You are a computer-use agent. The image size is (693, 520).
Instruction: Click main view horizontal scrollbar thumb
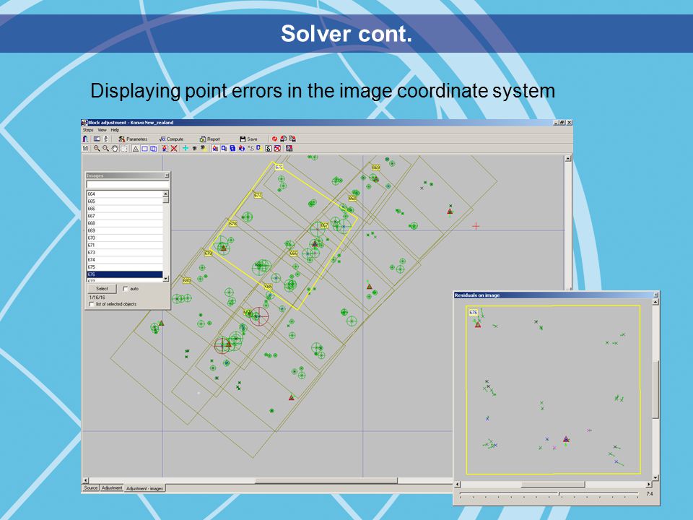pyautogui.click(x=326, y=481)
